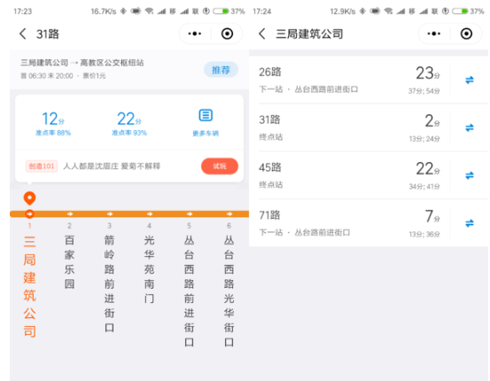Screen dimensions: 490x381
Task: Tap the circle target icon on station page
Action: [466, 34]
